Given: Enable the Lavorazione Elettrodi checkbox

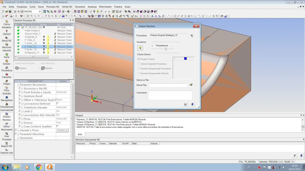Looking at the screenshot, I should pos(57,103).
